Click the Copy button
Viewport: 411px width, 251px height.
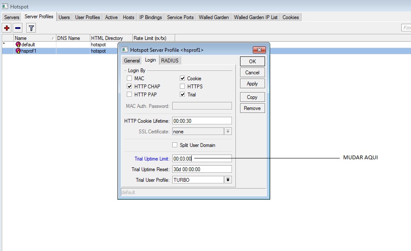(x=252, y=97)
